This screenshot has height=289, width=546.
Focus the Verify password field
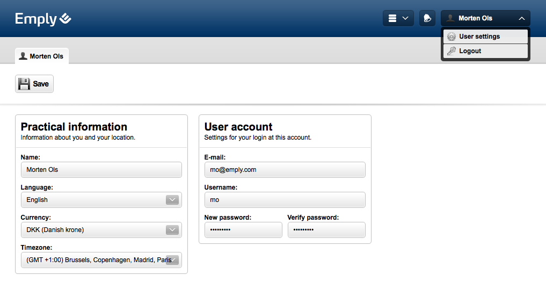pyautogui.click(x=326, y=230)
